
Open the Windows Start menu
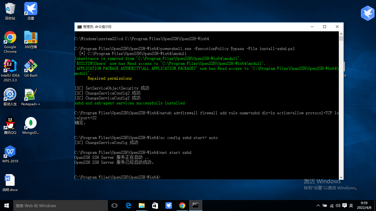pyautogui.click(x=7, y=206)
